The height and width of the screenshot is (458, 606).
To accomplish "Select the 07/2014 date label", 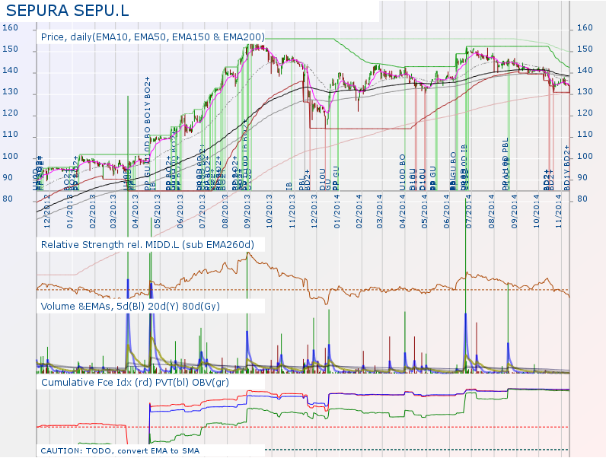I will click(x=468, y=212).
